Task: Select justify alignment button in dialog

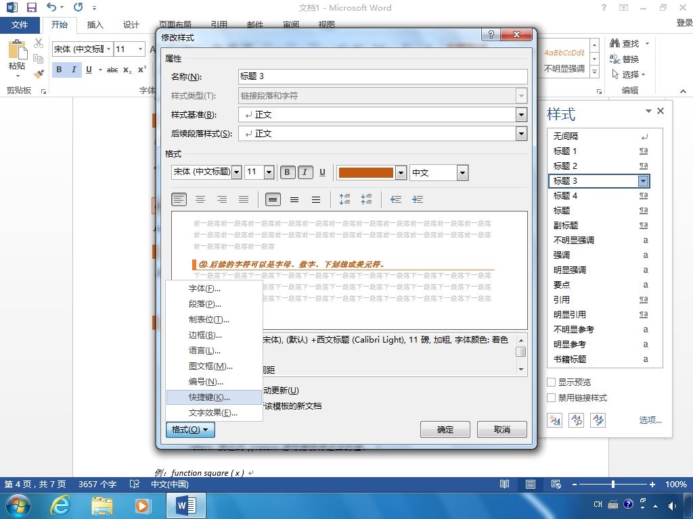Action: [x=244, y=199]
